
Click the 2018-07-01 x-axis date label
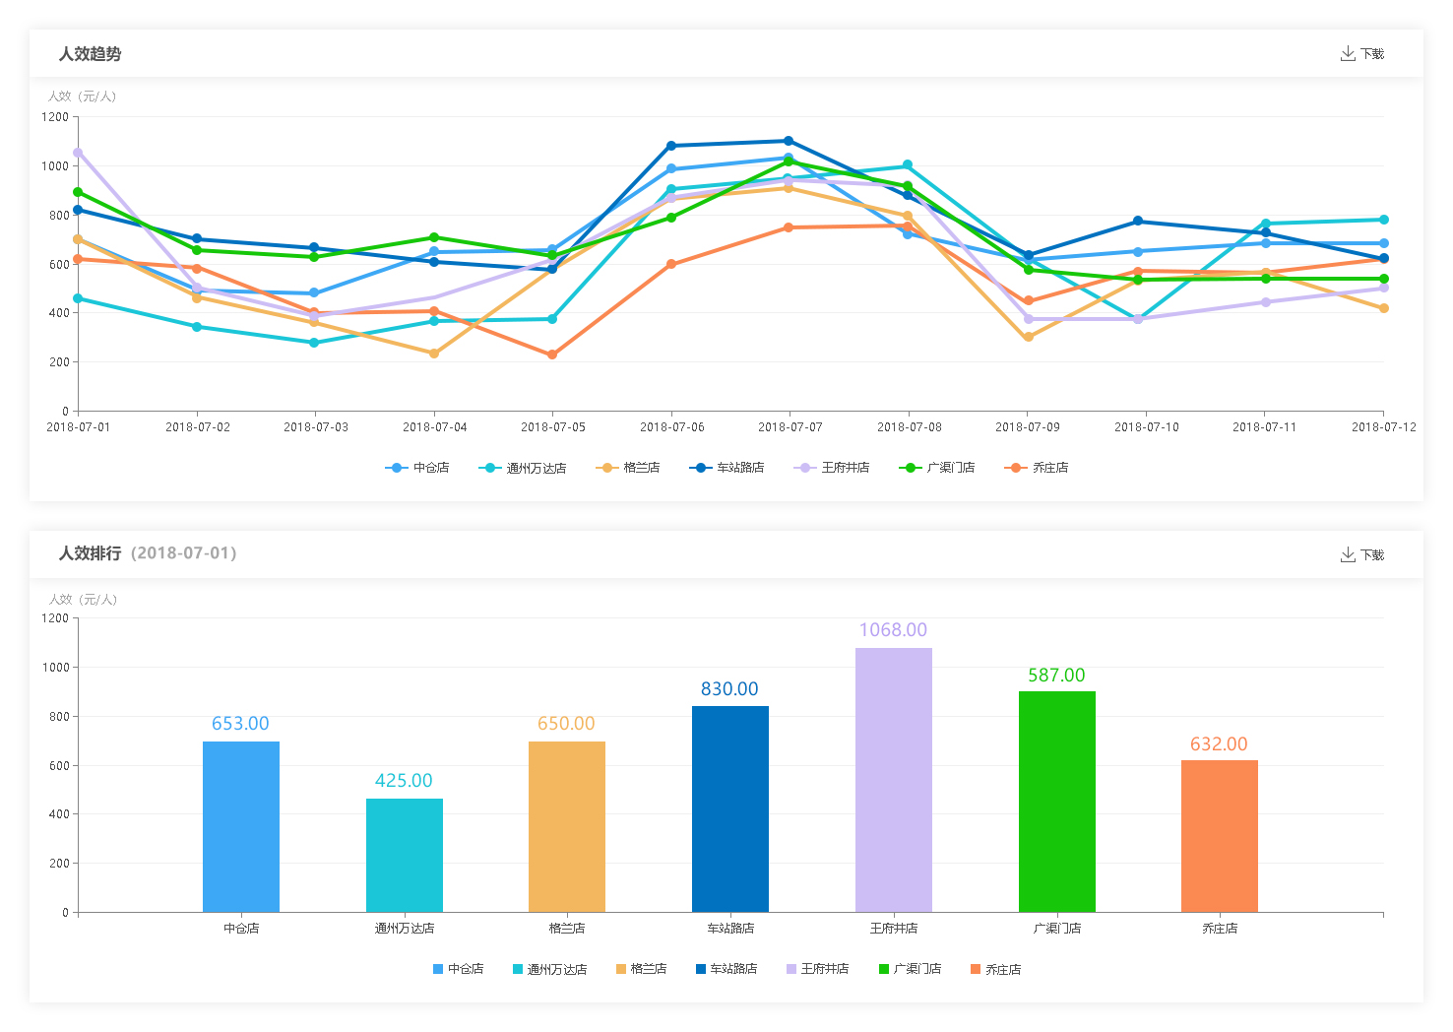click(79, 427)
